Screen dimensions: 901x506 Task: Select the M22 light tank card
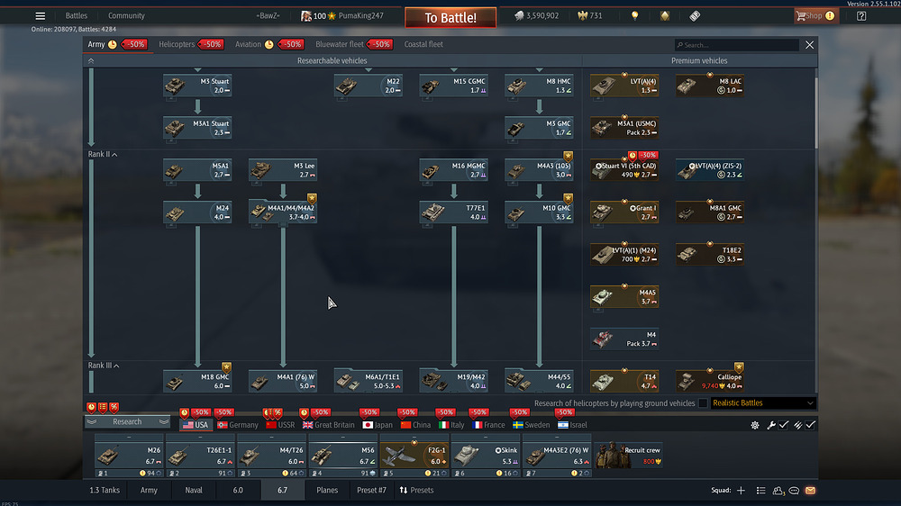tap(368, 86)
